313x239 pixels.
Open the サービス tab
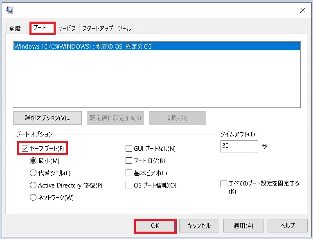(67, 28)
